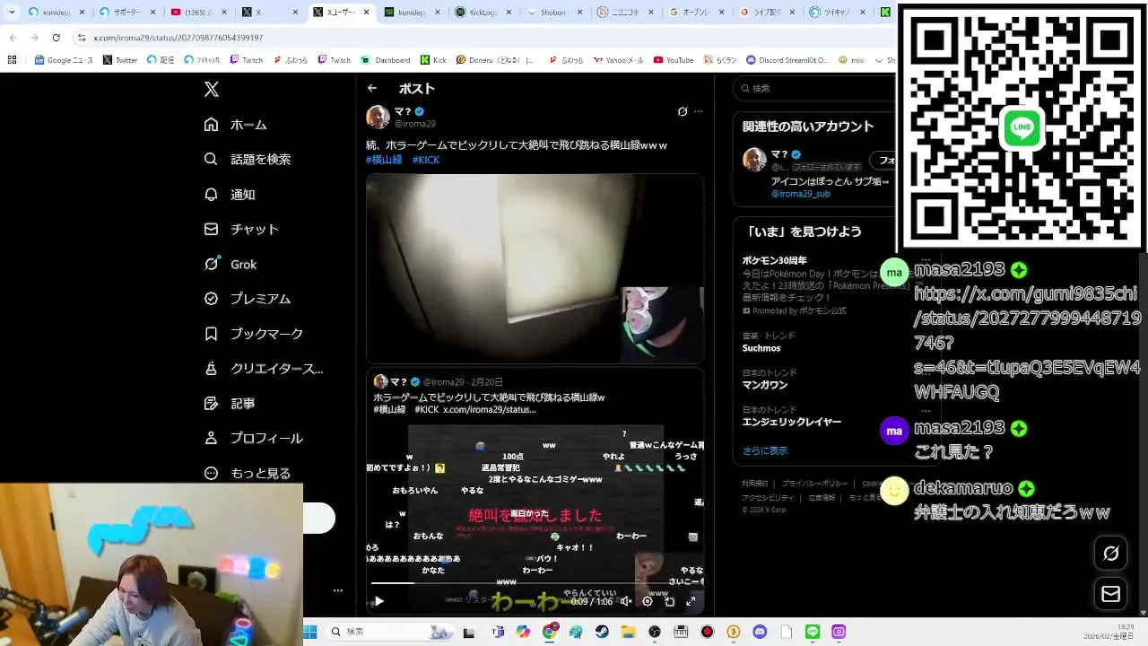This screenshot has width=1148, height=646.
Task: Reload the page
Action: tap(56, 38)
